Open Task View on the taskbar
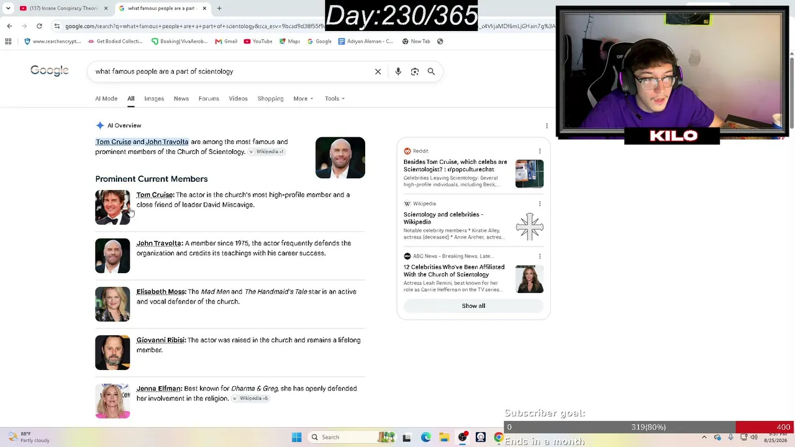This screenshot has height=447, width=795. pyautogui.click(x=407, y=437)
